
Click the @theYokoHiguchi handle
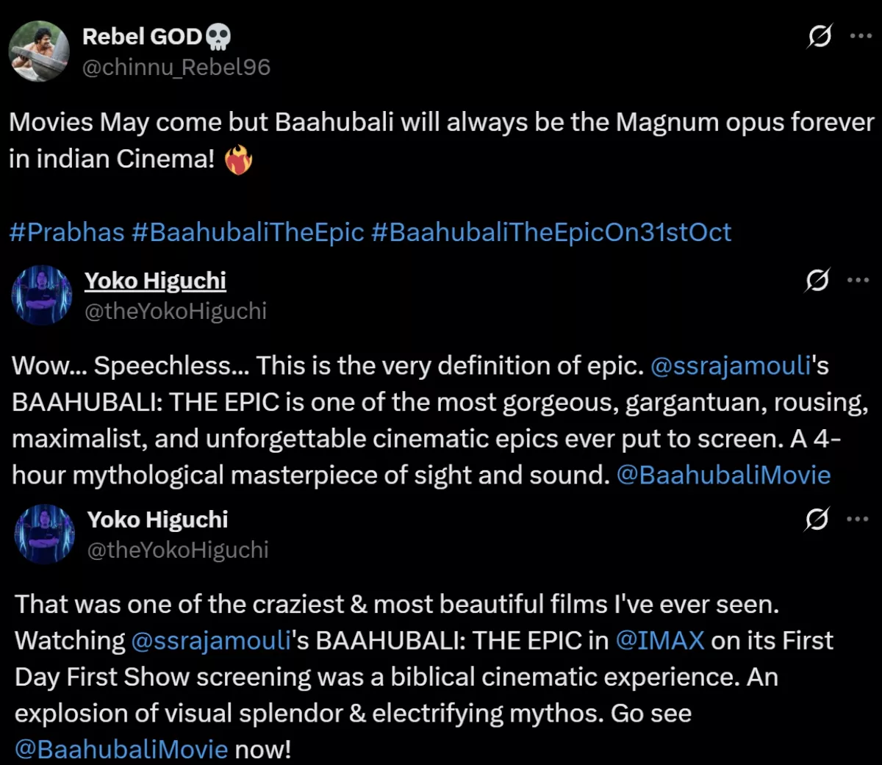[176, 311]
